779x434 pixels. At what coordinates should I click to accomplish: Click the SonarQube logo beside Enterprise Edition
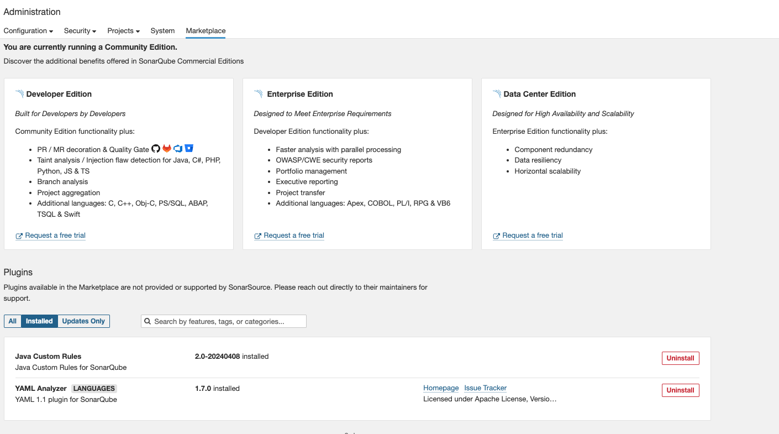click(x=258, y=94)
